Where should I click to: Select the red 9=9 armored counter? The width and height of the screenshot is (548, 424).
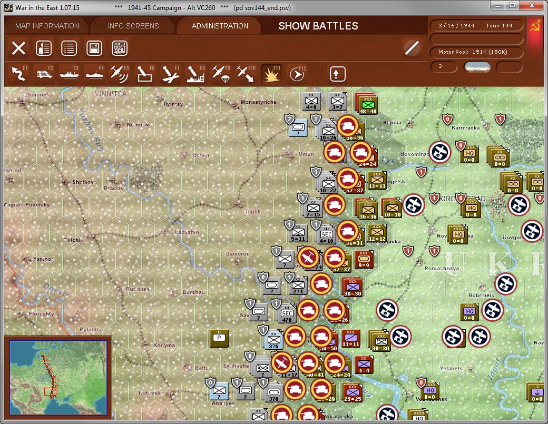364,260
